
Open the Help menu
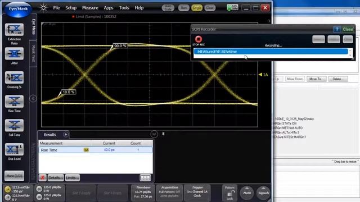pos(139,8)
